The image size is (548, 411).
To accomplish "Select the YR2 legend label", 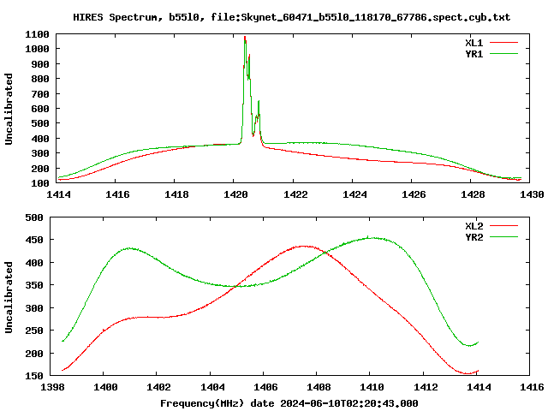I will click(x=474, y=237).
